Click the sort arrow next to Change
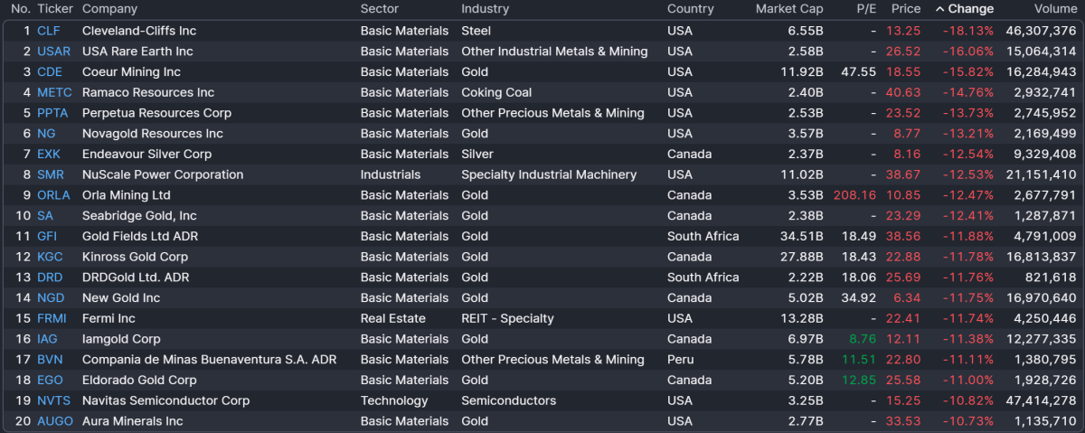The height and width of the screenshot is (433, 1085). [x=939, y=9]
